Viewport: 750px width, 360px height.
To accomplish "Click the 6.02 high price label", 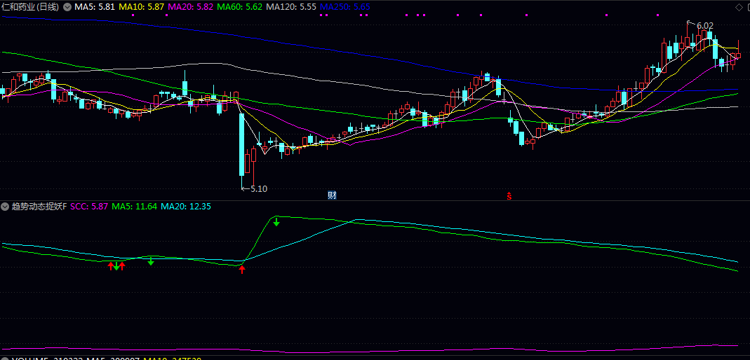I will (705, 25).
